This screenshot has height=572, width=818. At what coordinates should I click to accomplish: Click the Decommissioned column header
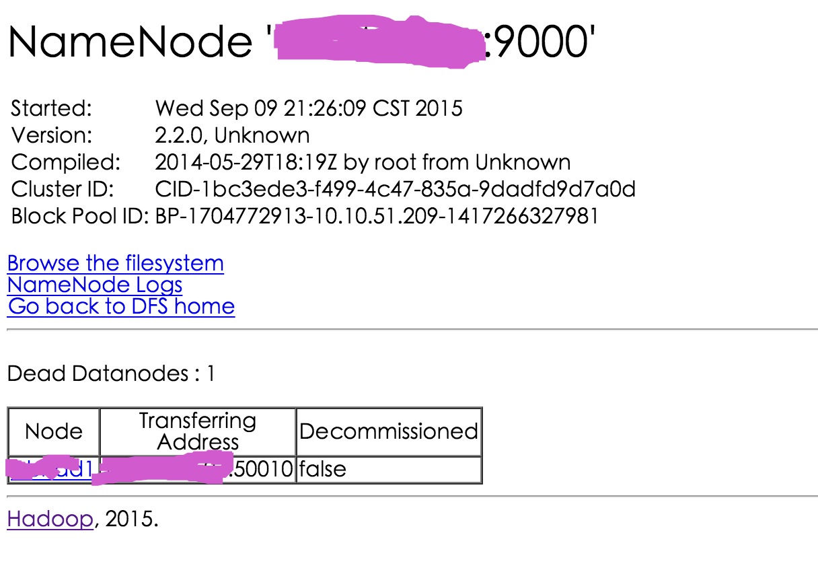pyautogui.click(x=389, y=431)
